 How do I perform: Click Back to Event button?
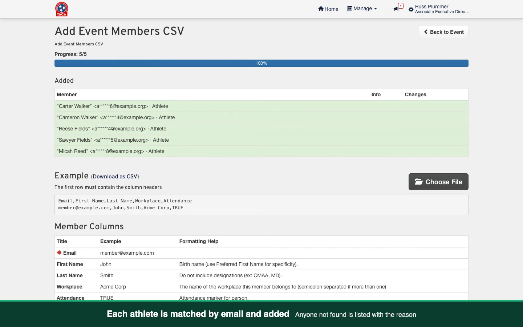click(x=443, y=32)
